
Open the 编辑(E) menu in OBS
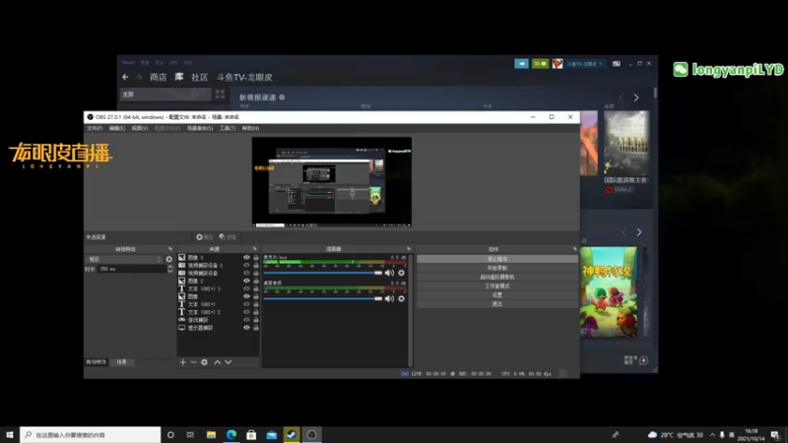116,129
